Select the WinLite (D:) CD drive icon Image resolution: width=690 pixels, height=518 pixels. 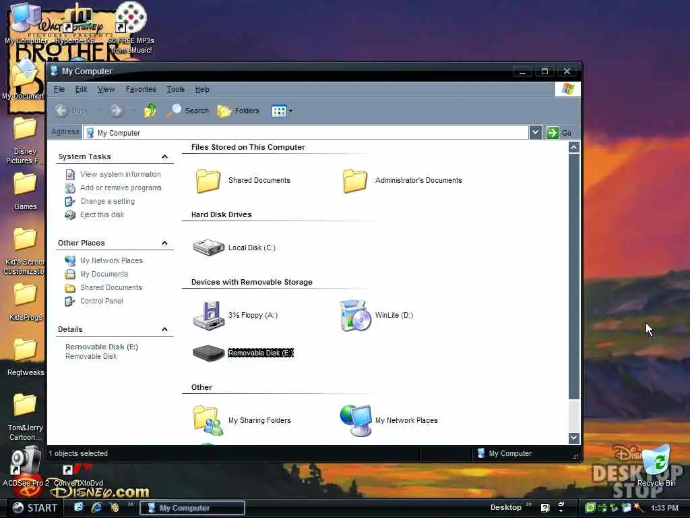pos(356,316)
